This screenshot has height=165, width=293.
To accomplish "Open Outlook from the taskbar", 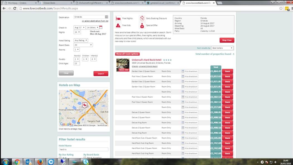I will point(28,162).
